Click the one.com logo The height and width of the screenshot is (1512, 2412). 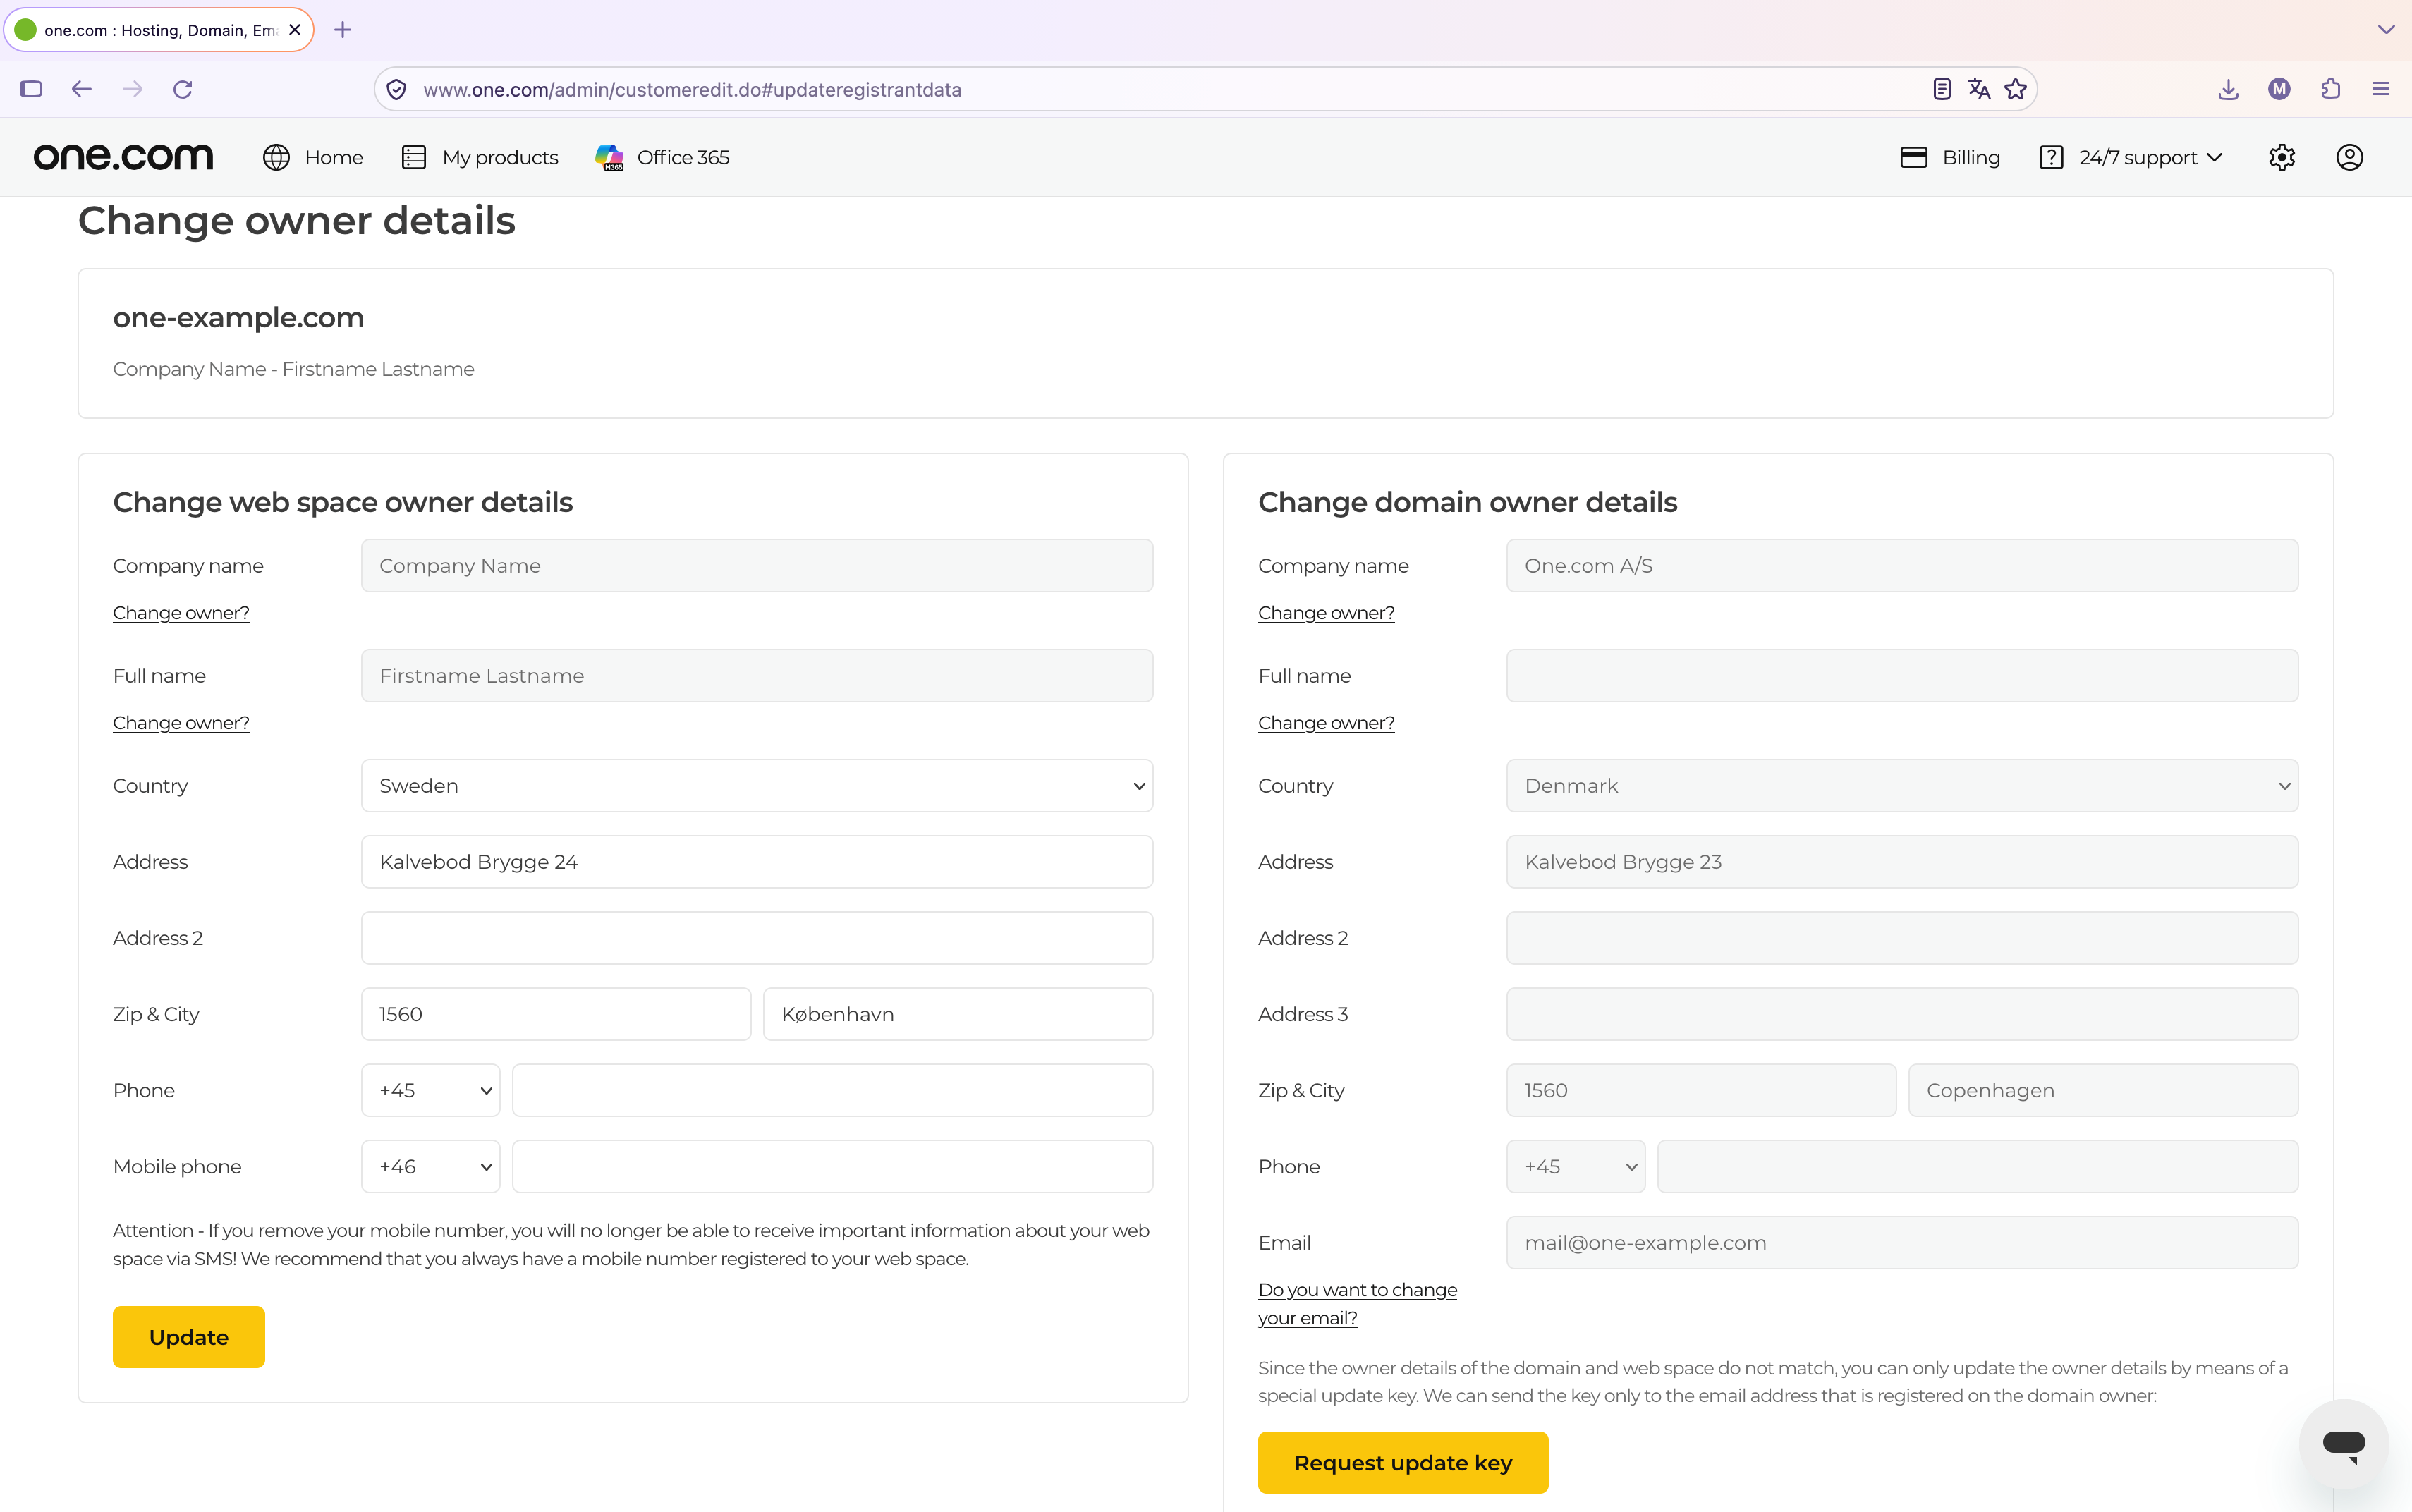coord(123,157)
